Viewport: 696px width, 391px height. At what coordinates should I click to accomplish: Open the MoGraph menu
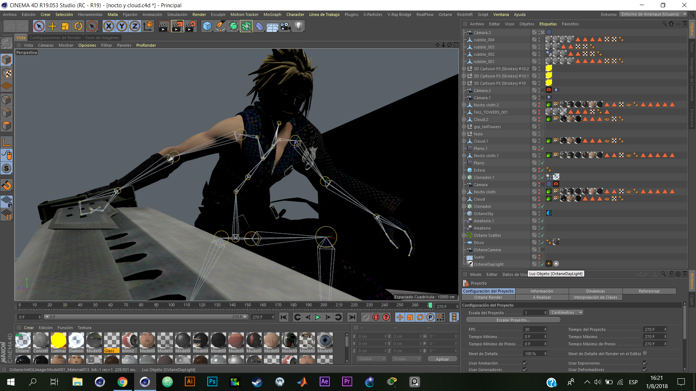click(x=272, y=14)
